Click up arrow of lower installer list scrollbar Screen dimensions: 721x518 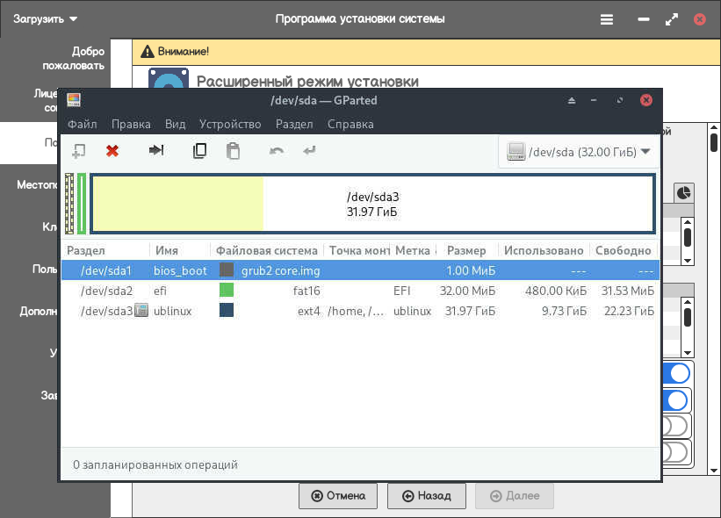[x=688, y=302]
